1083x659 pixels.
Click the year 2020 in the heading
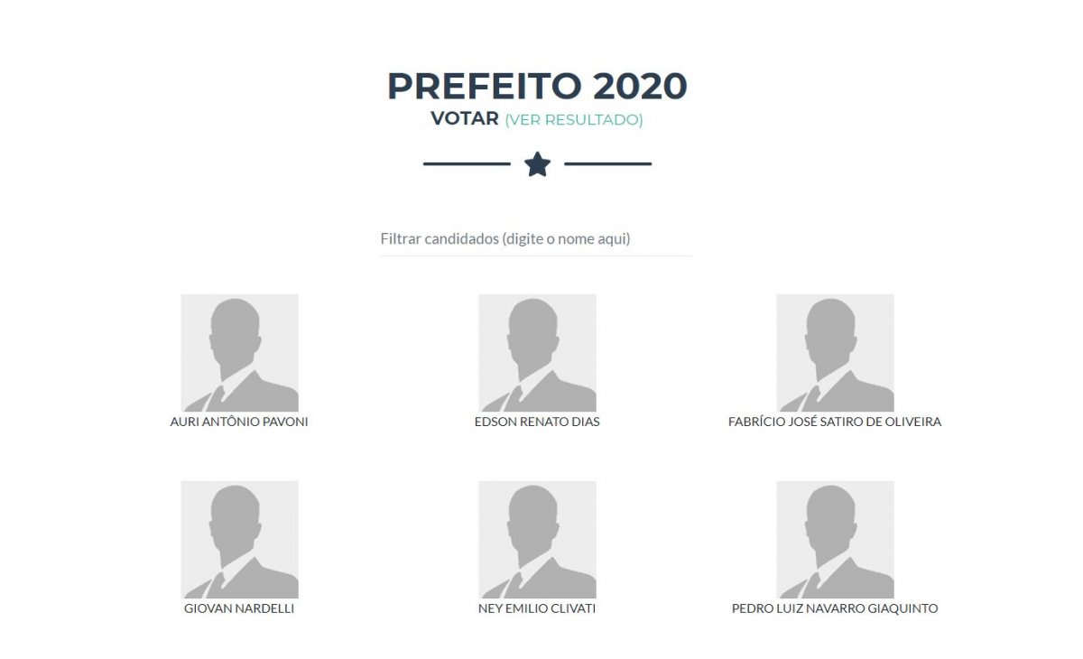click(640, 87)
